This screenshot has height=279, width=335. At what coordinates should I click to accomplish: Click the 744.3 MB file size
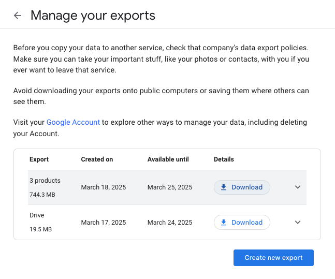coord(42,195)
